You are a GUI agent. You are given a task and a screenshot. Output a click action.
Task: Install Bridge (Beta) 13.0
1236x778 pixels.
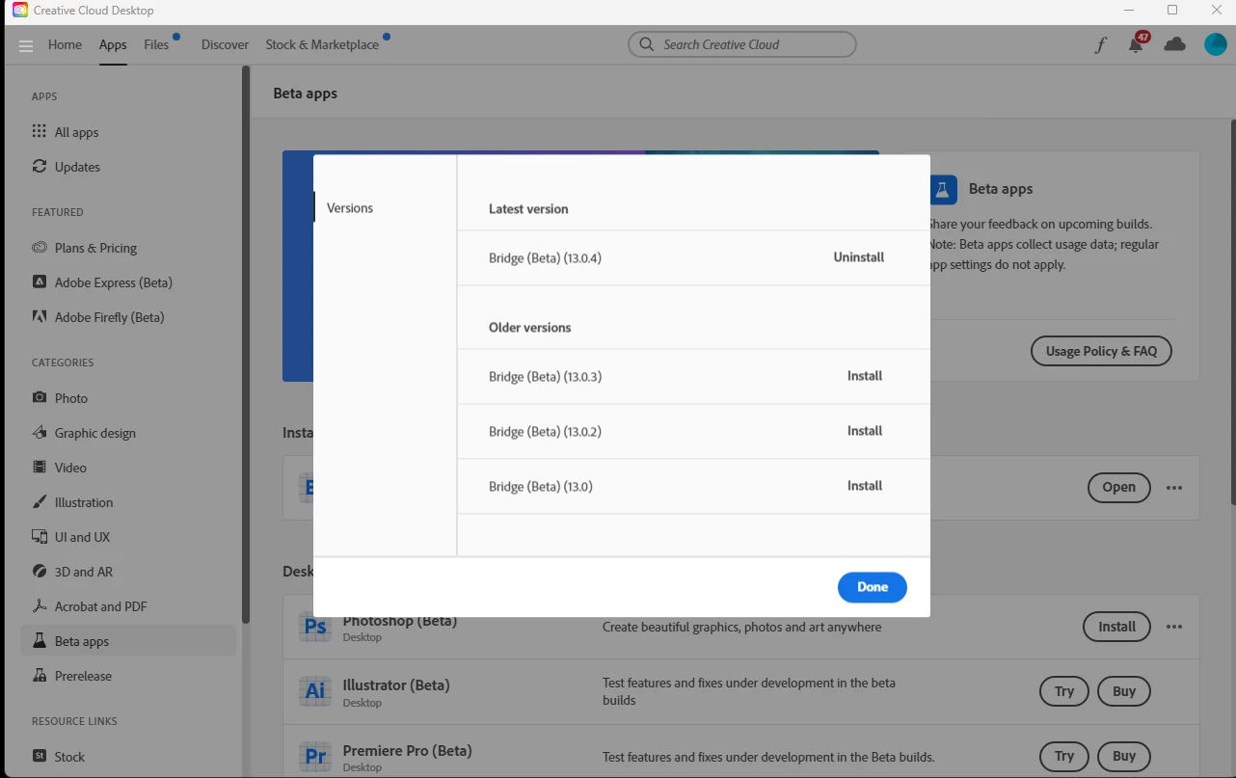[x=865, y=486]
